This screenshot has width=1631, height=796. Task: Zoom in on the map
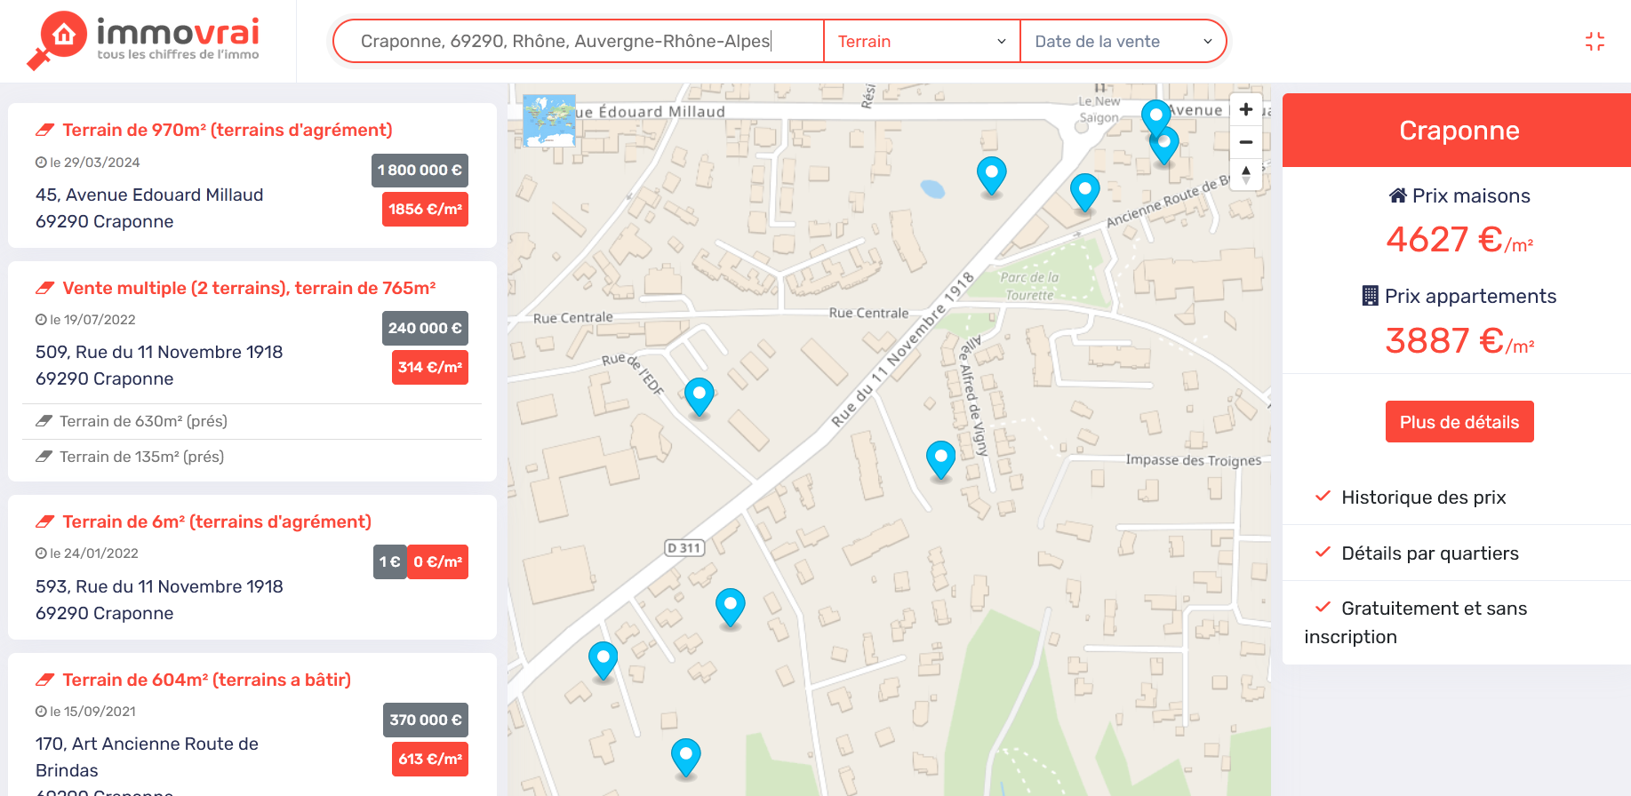(1245, 109)
